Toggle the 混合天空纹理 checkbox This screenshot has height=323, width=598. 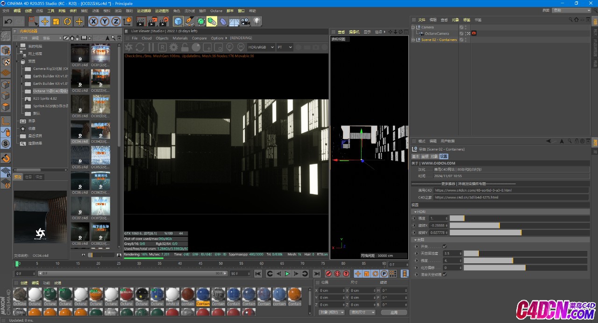point(444,275)
